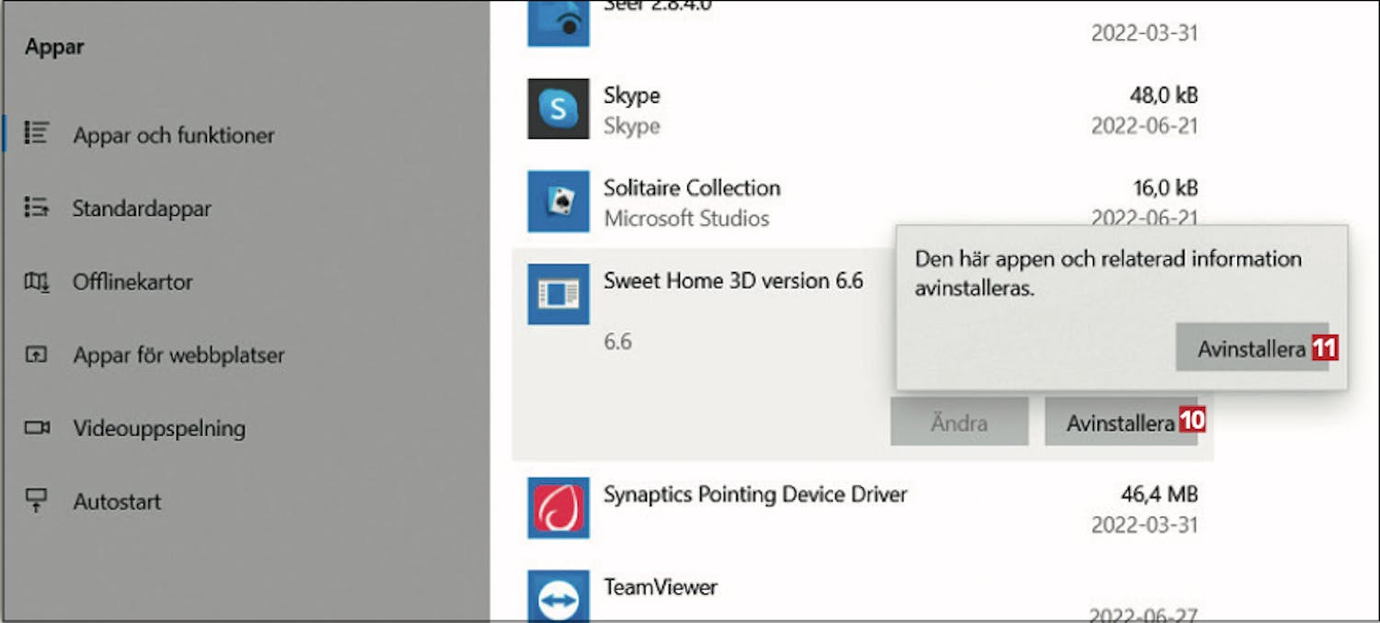This screenshot has width=1380, height=623.
Task: Click the Skype app icon
Action: (x=558, y=109)
